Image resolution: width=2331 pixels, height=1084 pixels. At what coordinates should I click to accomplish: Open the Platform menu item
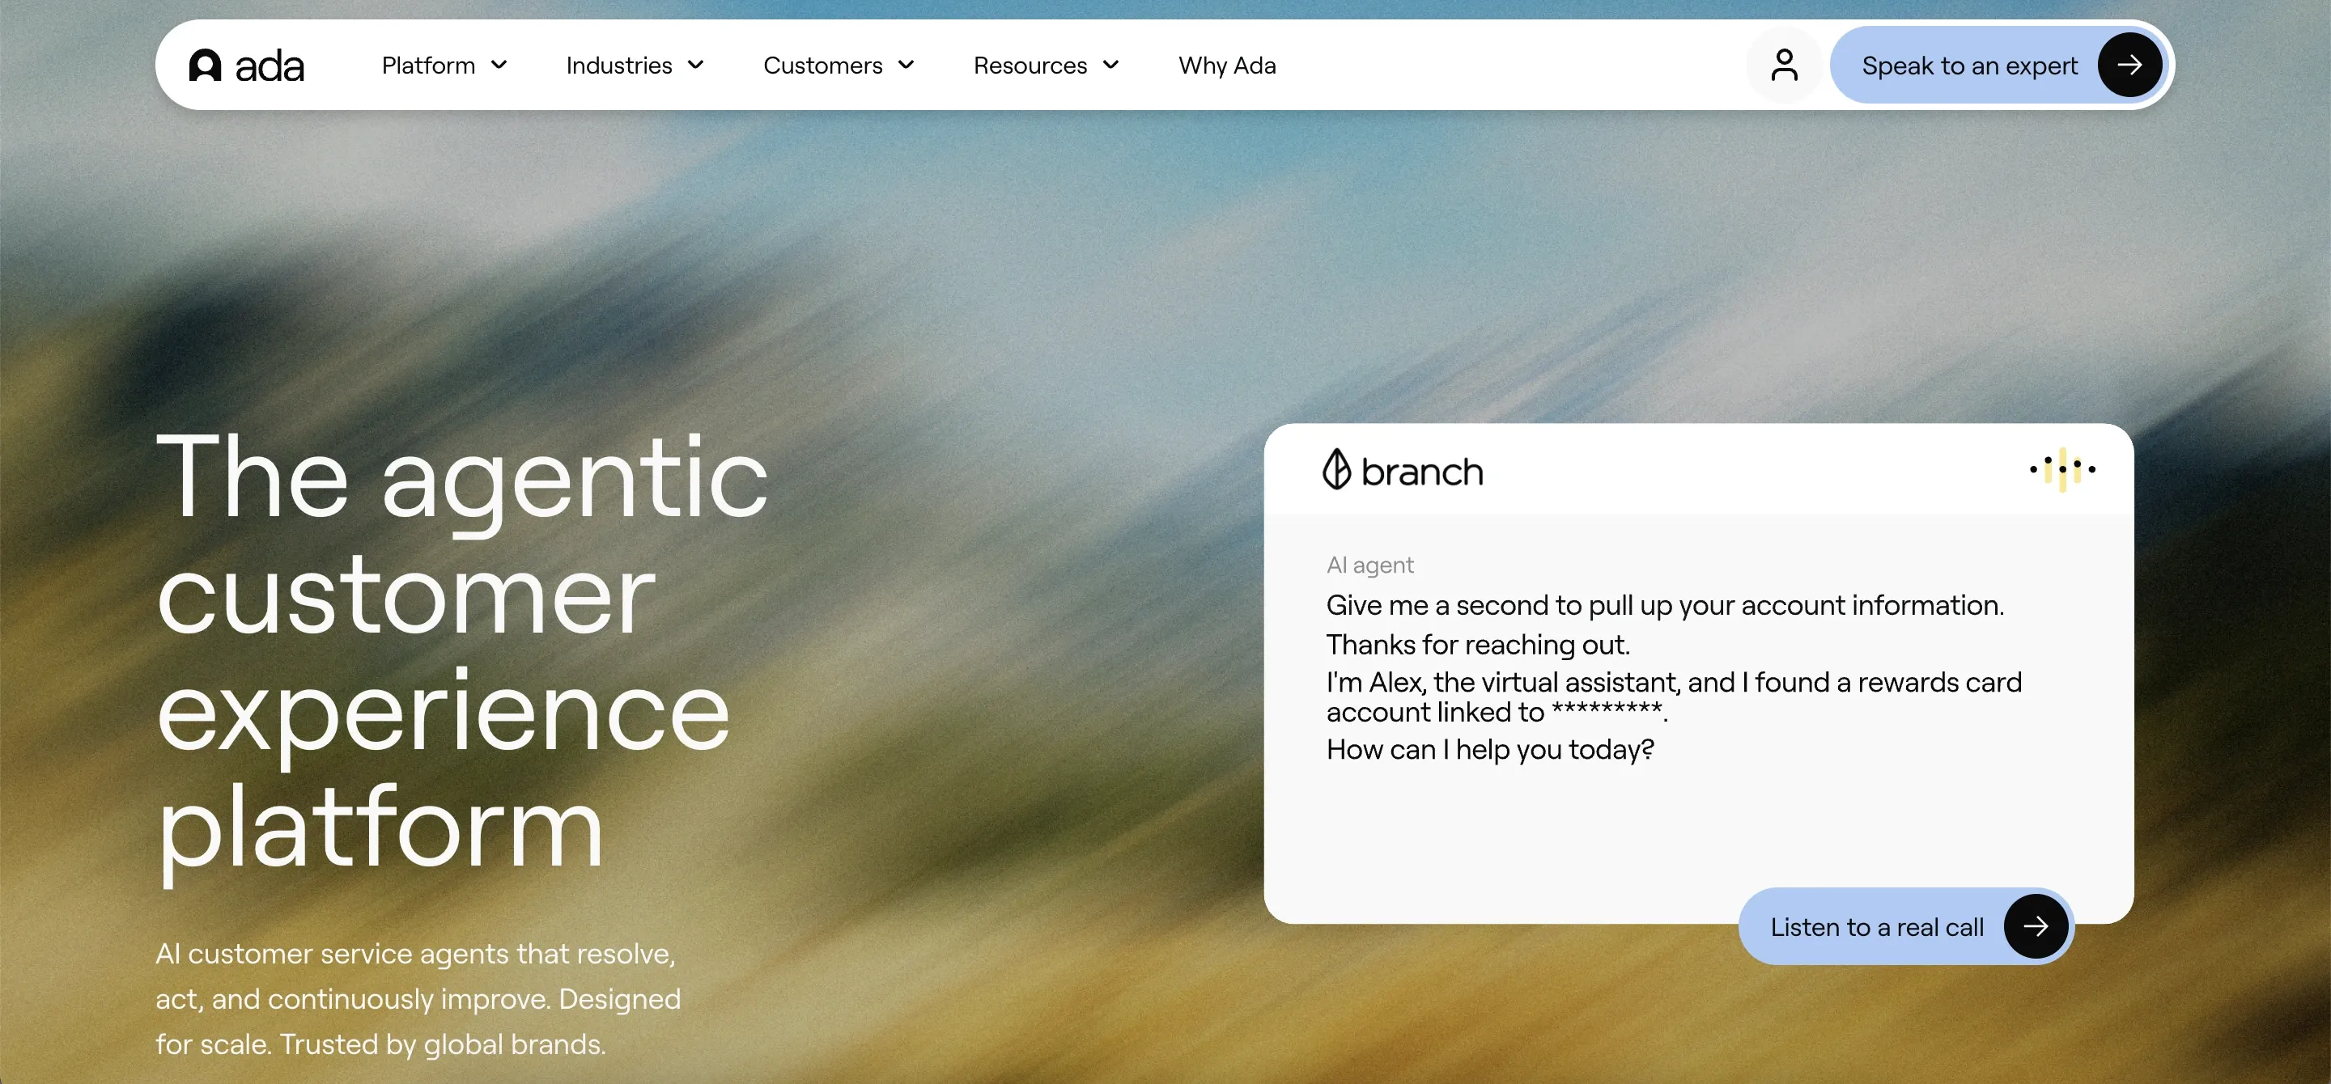pyautogui.click(x=428, y=65)
